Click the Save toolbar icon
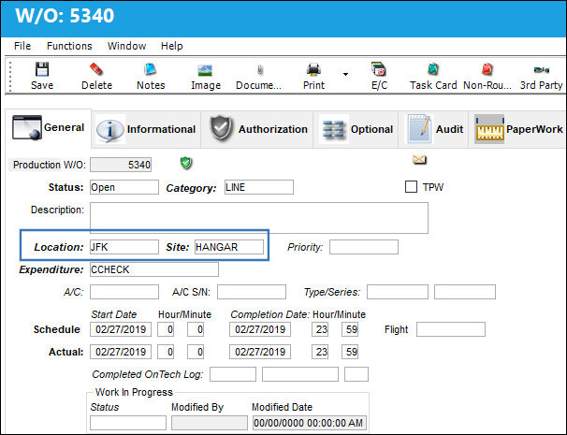Image resolution: width=567 pixels, height=435 pixels. 42,69
